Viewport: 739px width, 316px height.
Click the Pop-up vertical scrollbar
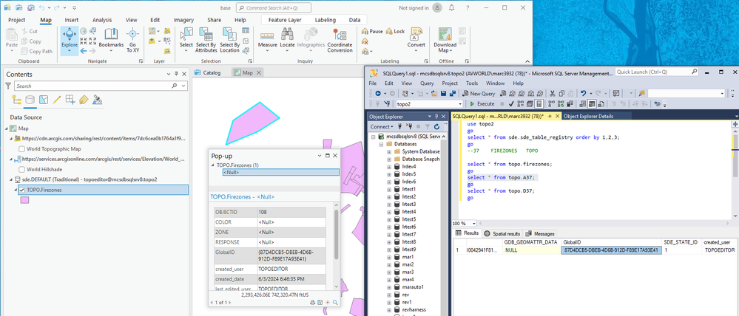coord(336,234)
